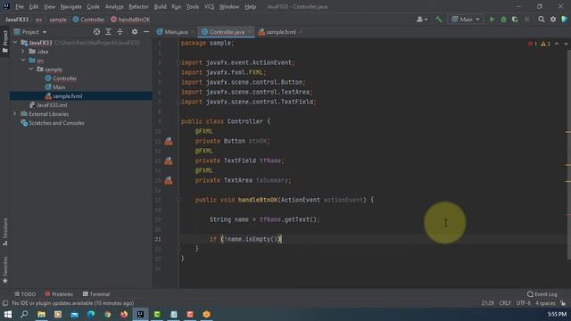Select JavaFX33.iml file
Screen dimensions: 571x321
tap(52, 105)
